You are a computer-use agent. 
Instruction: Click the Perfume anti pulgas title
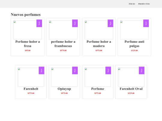point(134,44)
